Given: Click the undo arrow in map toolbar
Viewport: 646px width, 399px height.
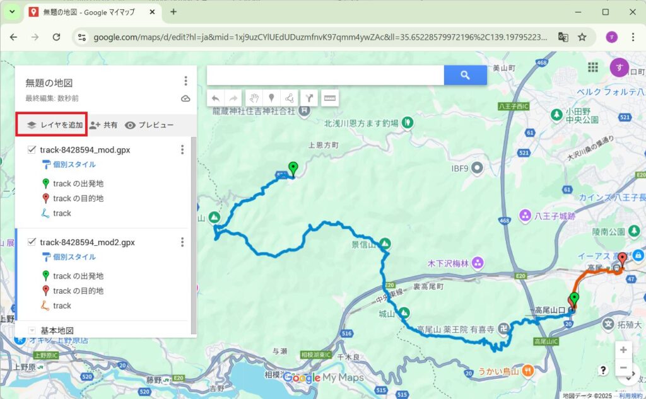Looking at the screenshot, I should [215, 98].
